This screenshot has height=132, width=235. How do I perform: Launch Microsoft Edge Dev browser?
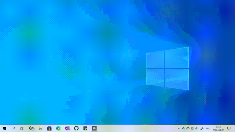click(x=58, y=128)
